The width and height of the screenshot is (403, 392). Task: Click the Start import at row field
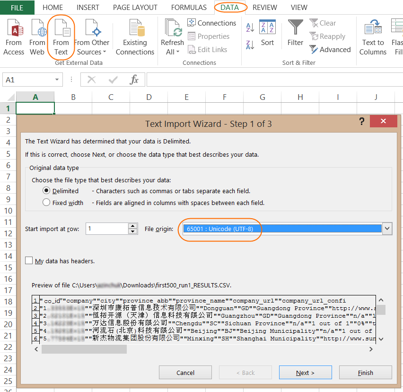coord(107,229)
